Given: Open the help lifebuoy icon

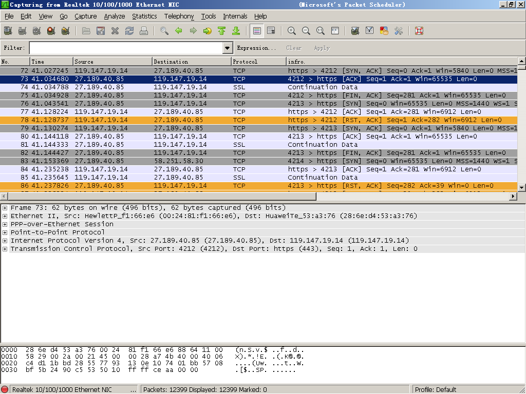Looking at the screenshot, I should pos(419,31).
